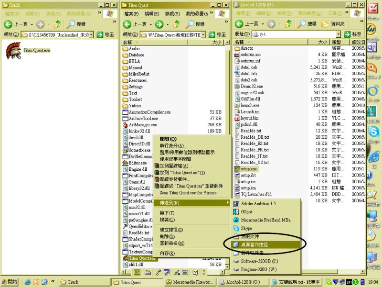This screenshot has height=287, width=382.
Task: Open Back history dropdown in Crack window
Action: [32, 24]
